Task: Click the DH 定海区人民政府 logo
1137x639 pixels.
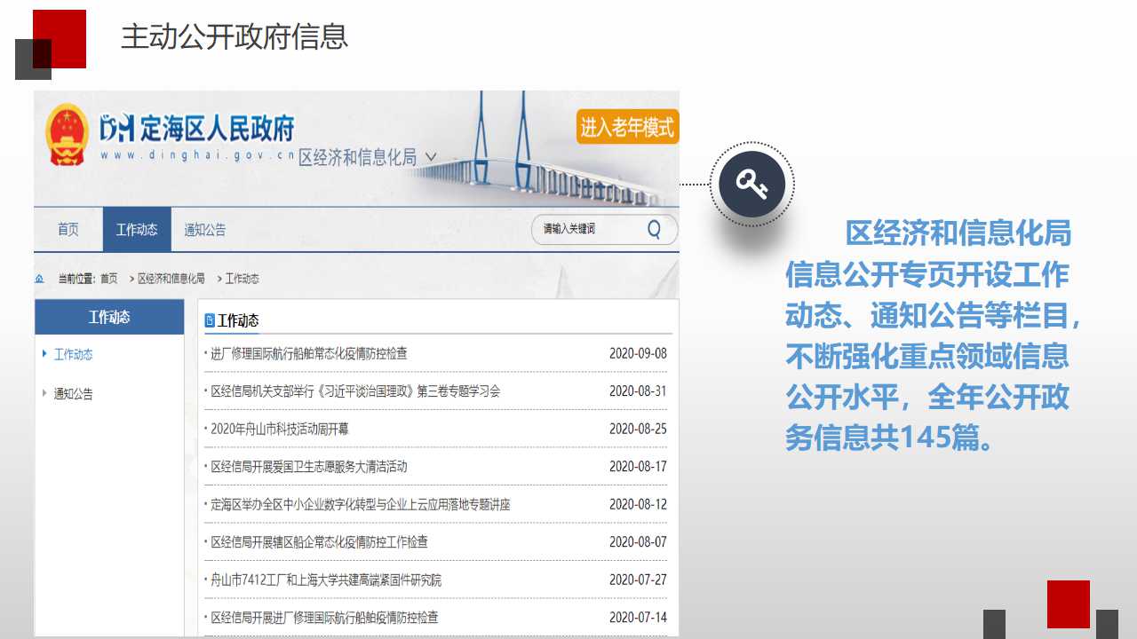Action: coord(196,130)
